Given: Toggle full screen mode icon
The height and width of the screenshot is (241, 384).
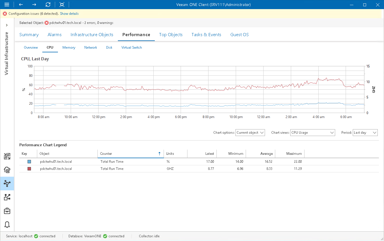Looking at the screenshot, I should click(x=62, y=5).
